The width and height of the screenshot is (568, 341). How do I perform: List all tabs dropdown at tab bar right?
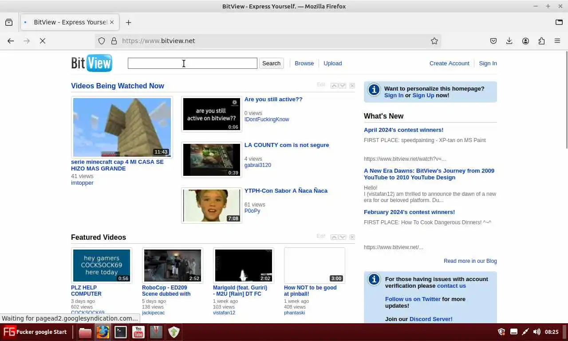pyautogui.click(x=559, y=22)
